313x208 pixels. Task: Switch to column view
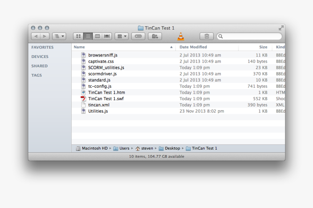[98, 36]
